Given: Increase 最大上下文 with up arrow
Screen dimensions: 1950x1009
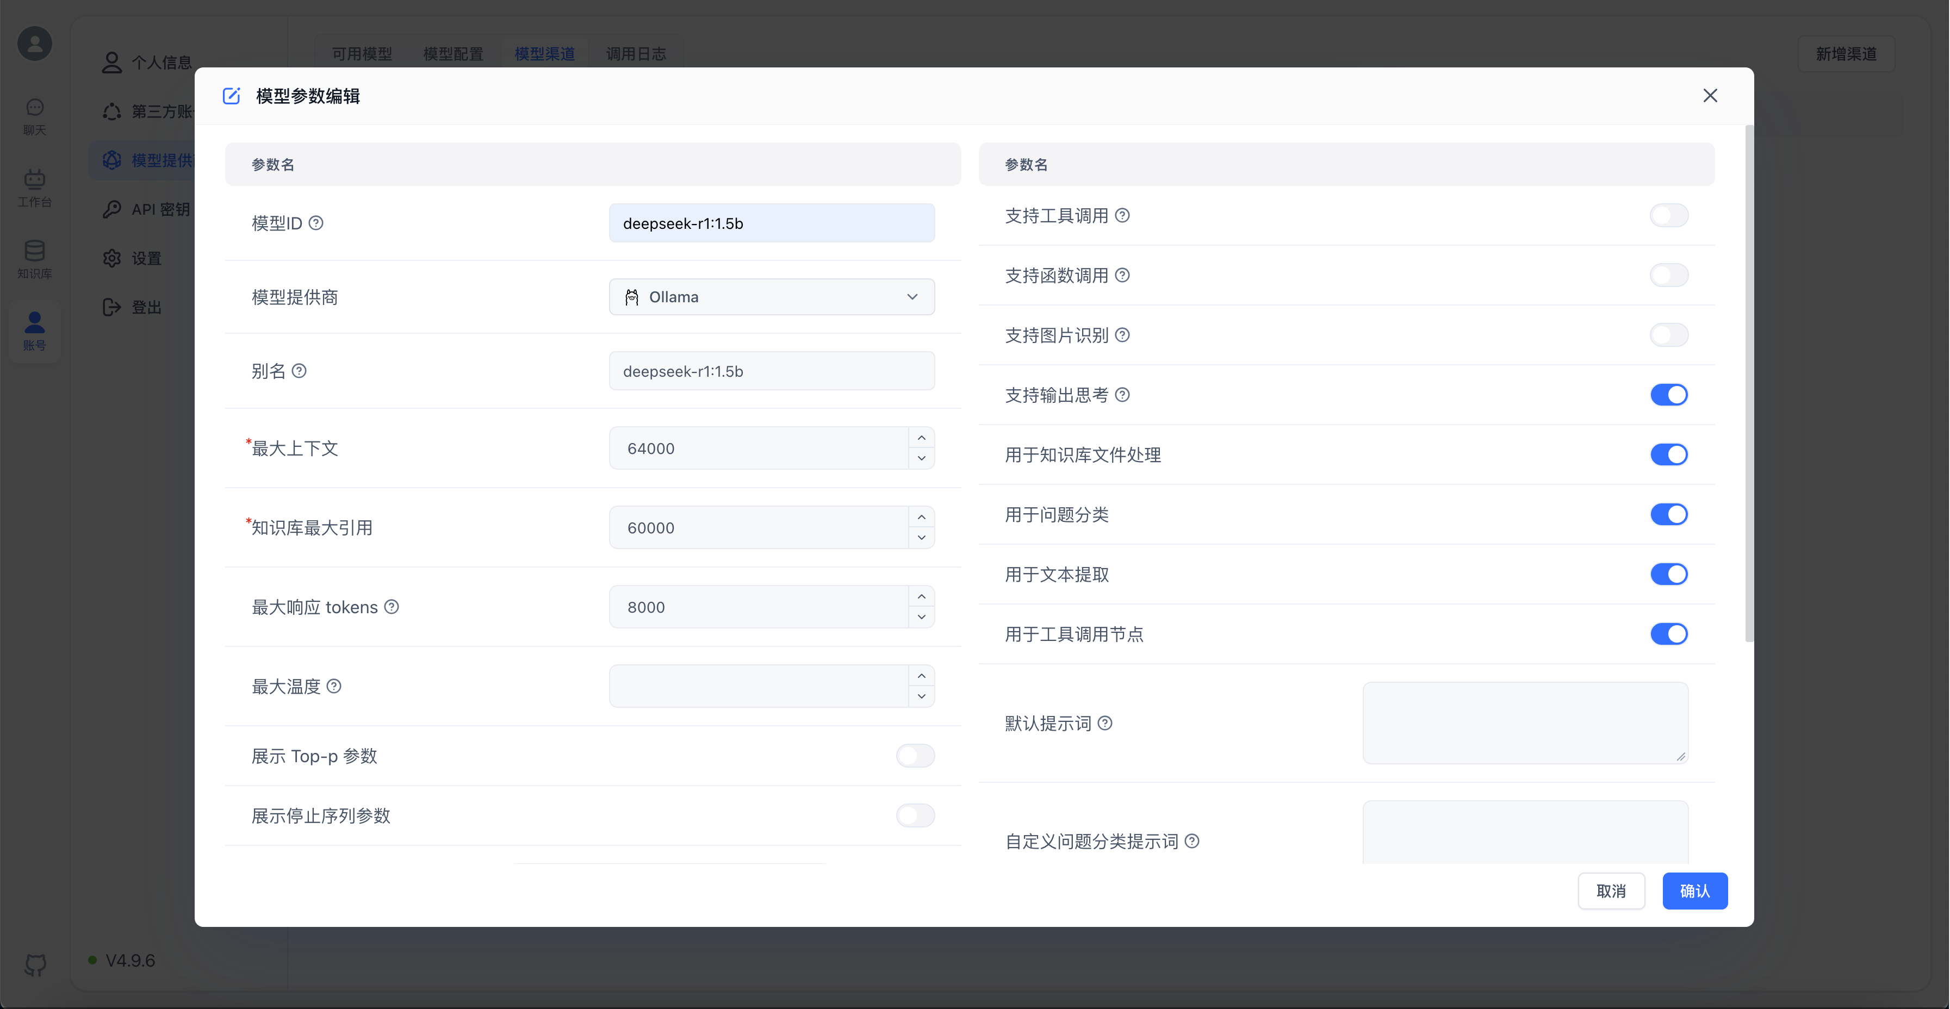Looking at the screenshot, I should click(x=921, y=438).
